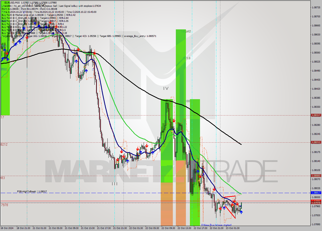Click '18 Oct 2024' on the time axis
The width and height of the screenshot is (322, 231).
[x=6, y=228]
